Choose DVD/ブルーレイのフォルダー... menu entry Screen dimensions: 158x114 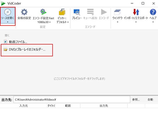[x=27, y=49]
